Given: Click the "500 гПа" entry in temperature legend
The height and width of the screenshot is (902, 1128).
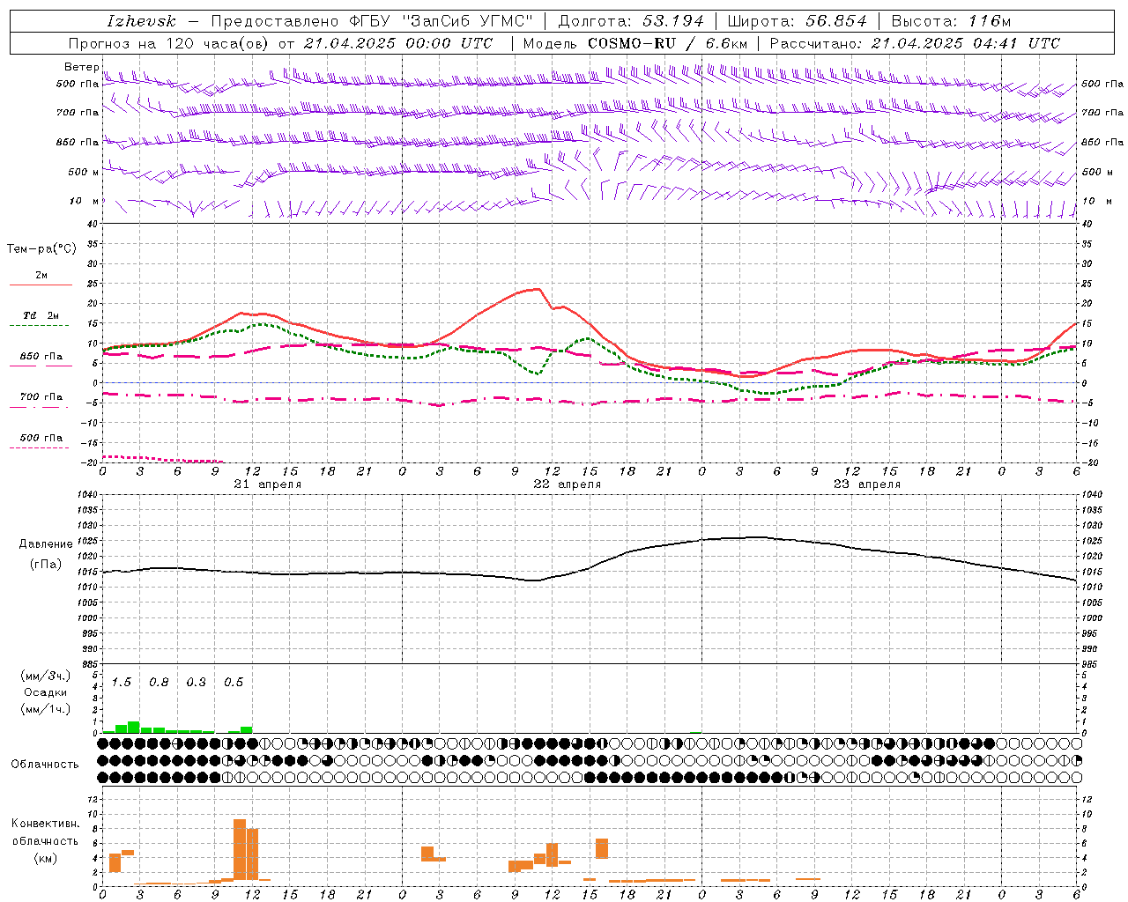Looking at the screenshot, I should 41,438.
